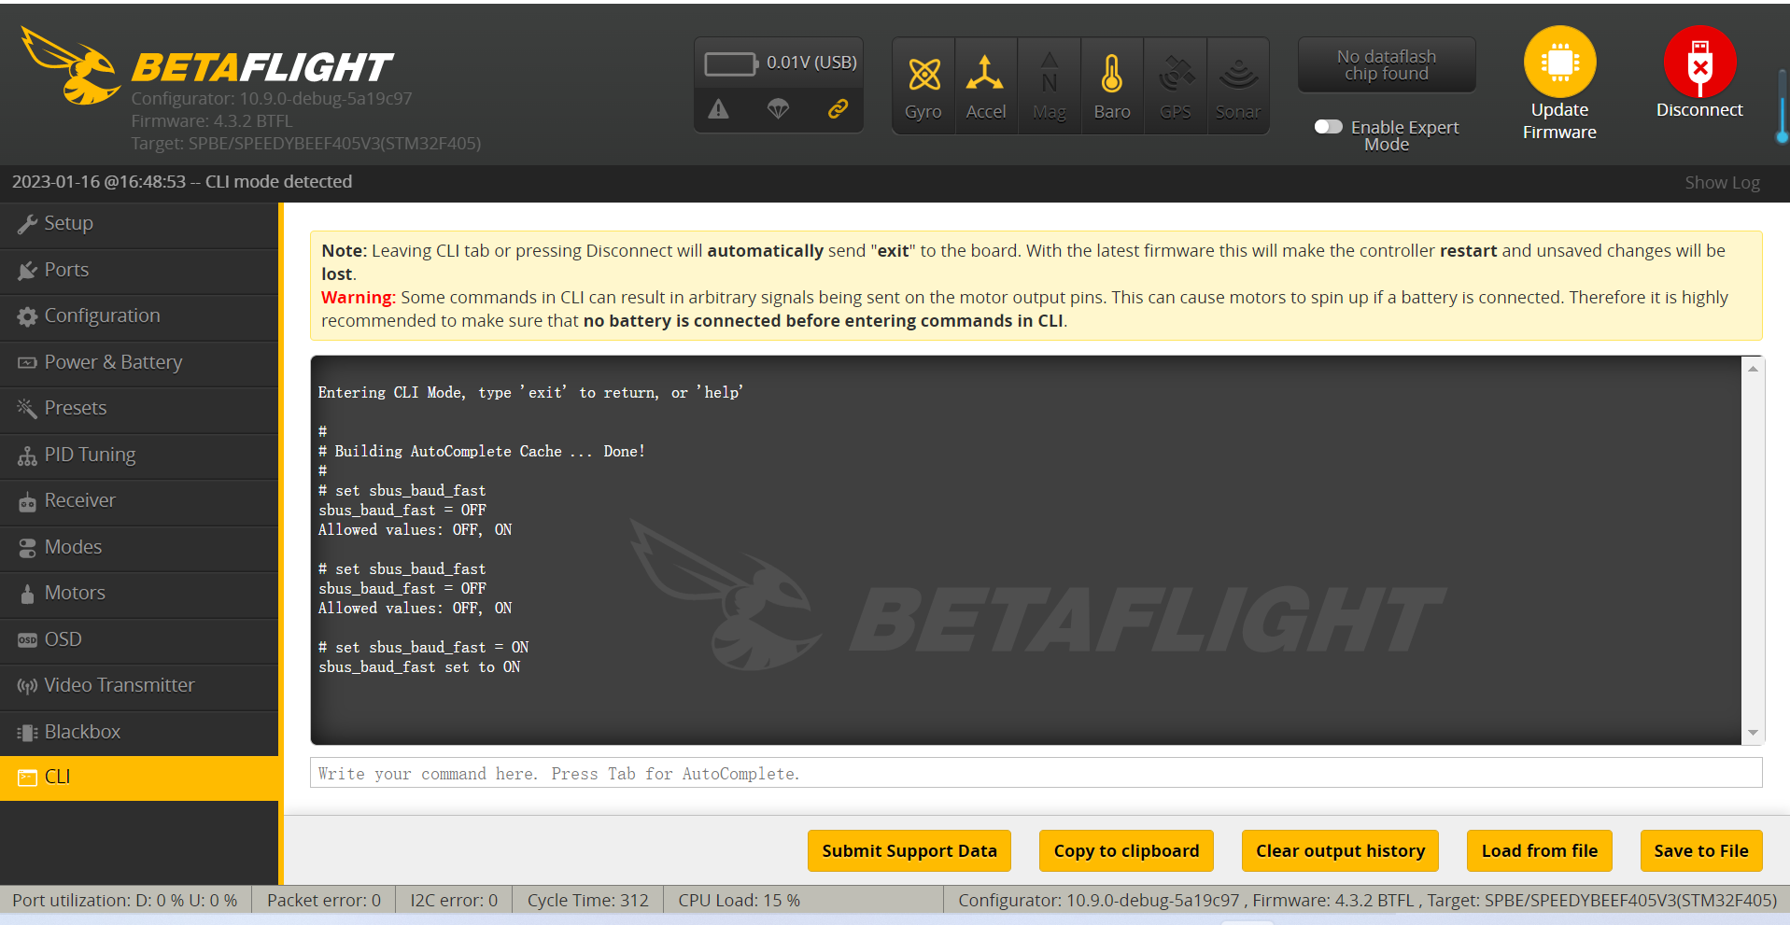
Task: Click the PID Tuning icon
Action: click(27, 455)
